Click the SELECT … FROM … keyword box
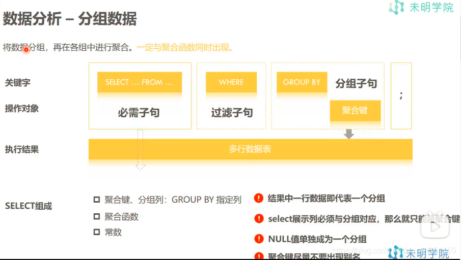Viewport: 461px width, 260px height. (x=140, y=82)
